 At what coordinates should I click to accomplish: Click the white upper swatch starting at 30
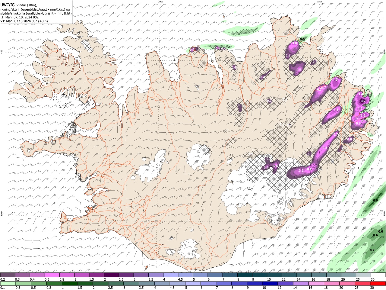coord(378,275)
